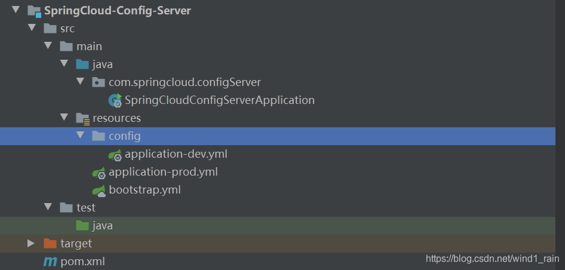
Task: Click the Maven pom.xml file icon
Action: coord(50,262)
